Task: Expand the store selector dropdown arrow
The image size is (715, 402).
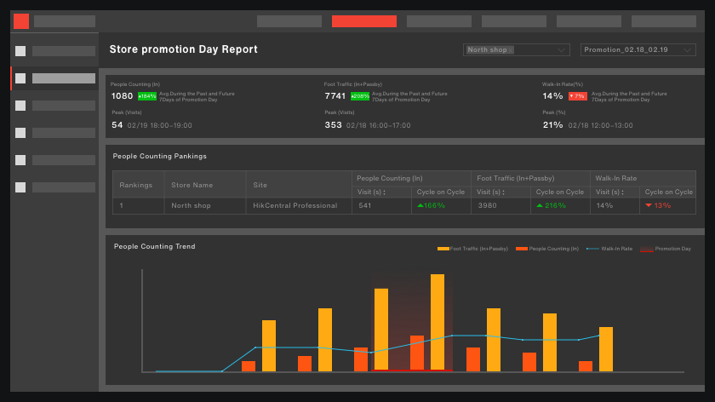Action: [x=561, y=50]
